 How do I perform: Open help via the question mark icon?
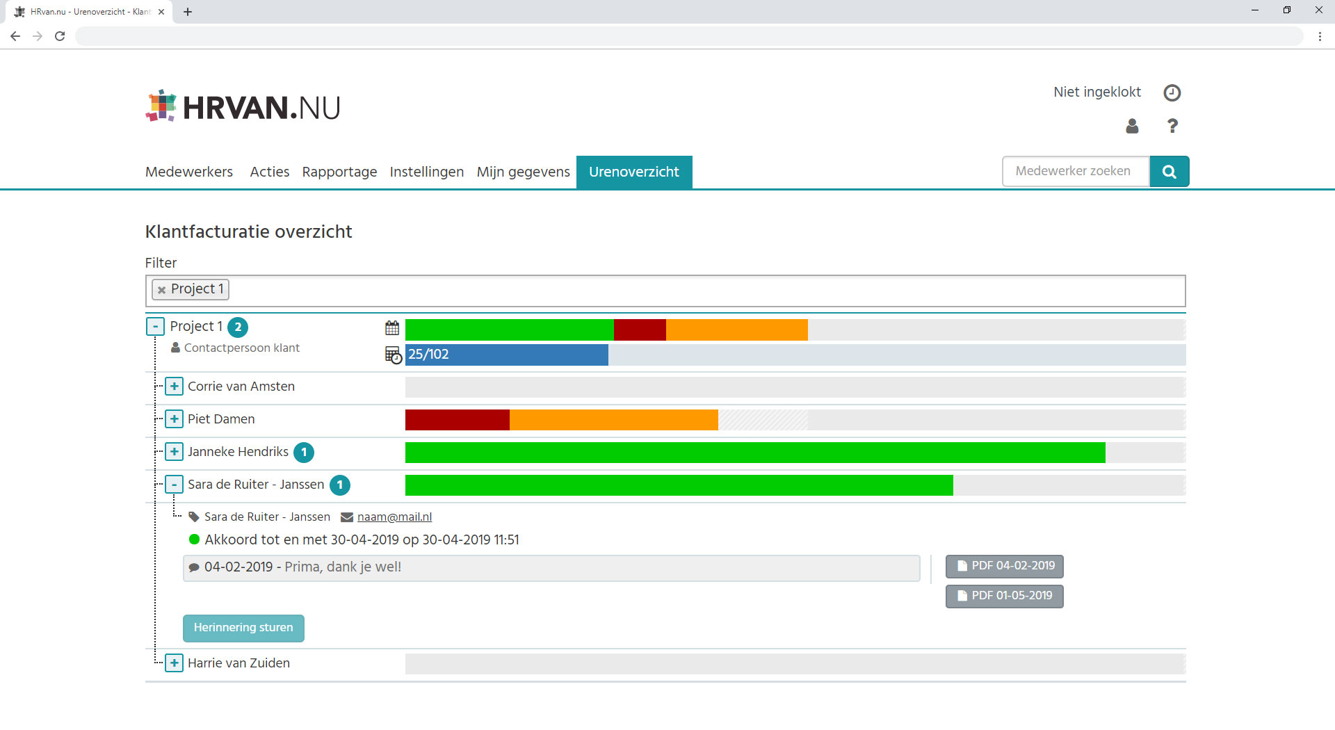(x=1172, y=126)
